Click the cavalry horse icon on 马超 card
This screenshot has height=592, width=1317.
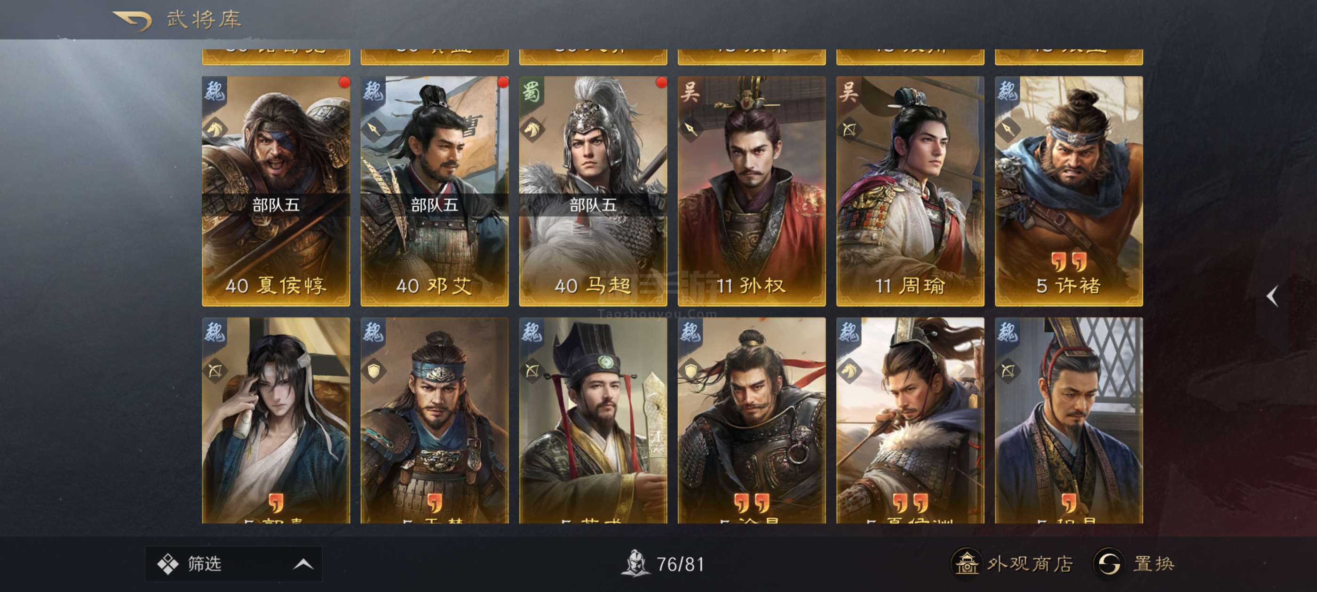coord(532,129)
